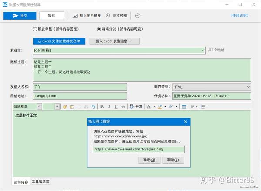Switch to the 邮件内容 tab
261x191 pixels.
[21, 182]
